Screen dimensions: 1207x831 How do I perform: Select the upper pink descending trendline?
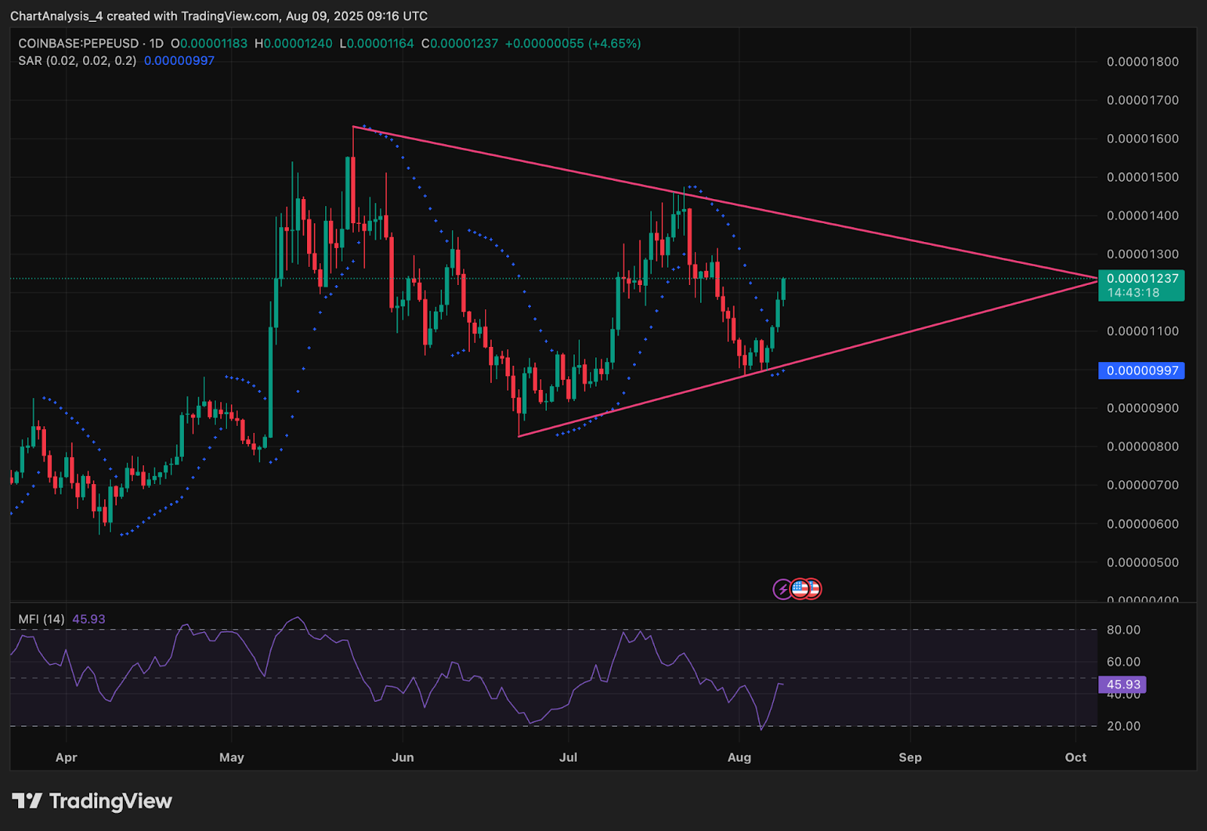coord(724,203)
